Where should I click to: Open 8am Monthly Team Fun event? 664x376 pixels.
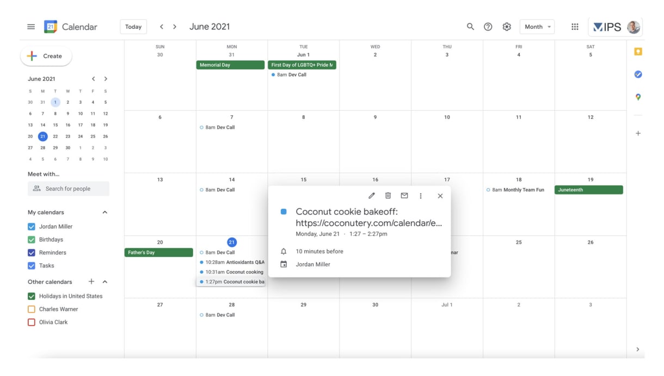pos(518,190)
